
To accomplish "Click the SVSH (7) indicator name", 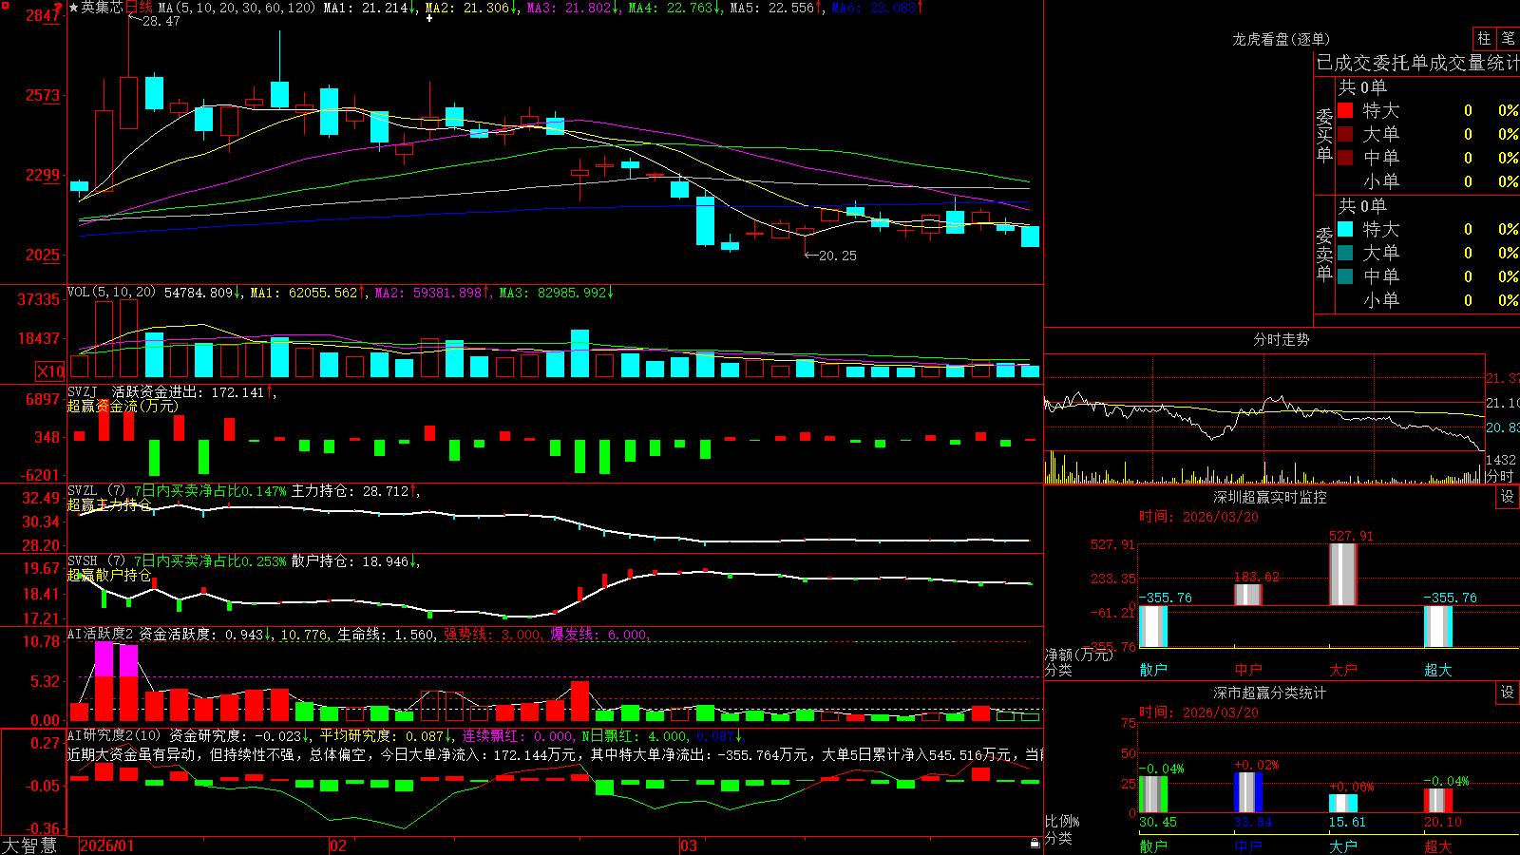I will coord(96,561).
